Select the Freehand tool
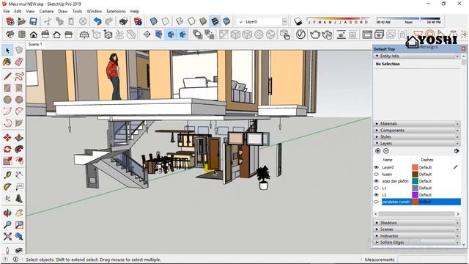Image resolution: width=469 pixels, height=264 pixels. (19, 76)
